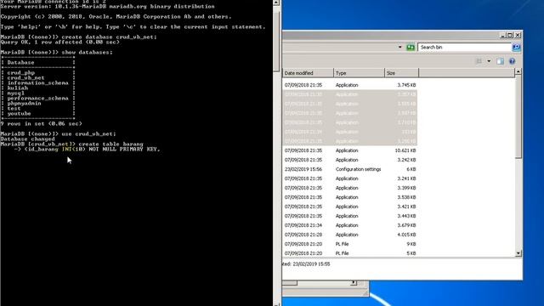Open the address bar history dropdown arrow

click(400, 48)
